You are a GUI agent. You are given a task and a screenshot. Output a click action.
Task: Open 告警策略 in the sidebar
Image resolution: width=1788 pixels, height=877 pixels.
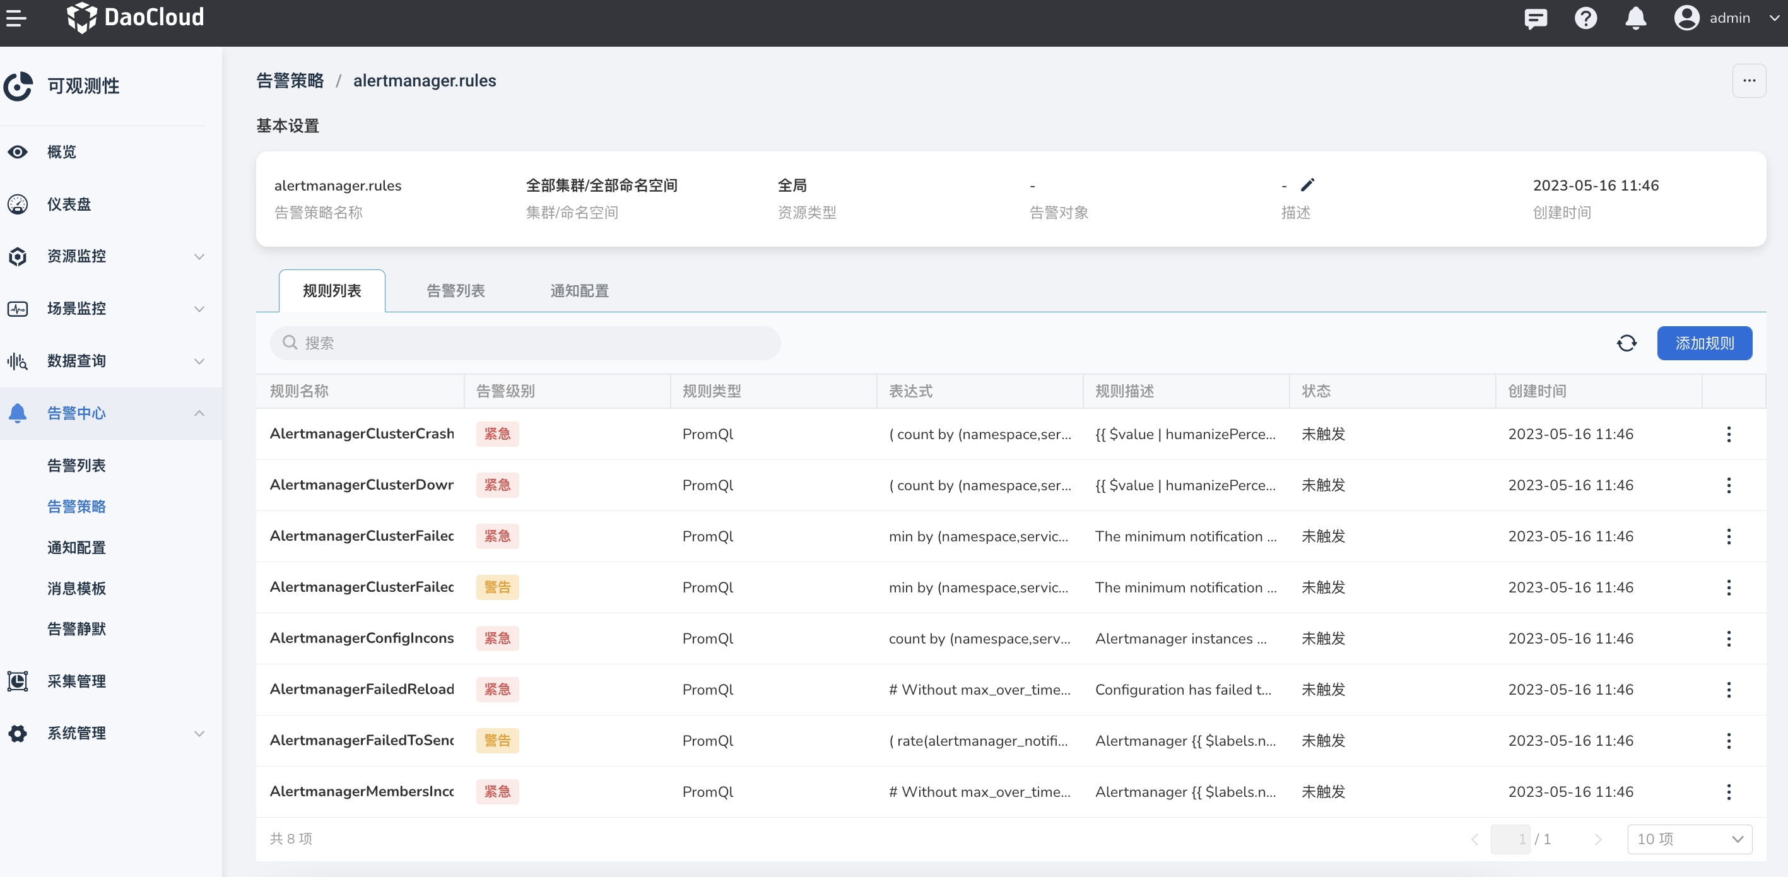pos(76,506)
